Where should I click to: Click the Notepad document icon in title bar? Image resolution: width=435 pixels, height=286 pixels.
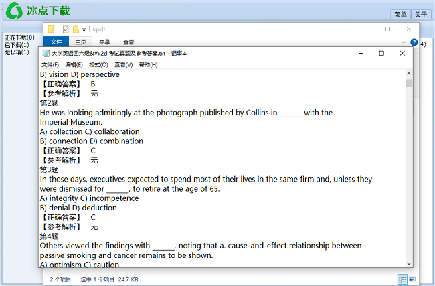(46, 53)
